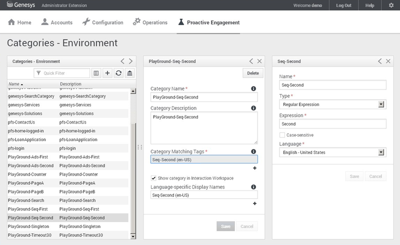This screenshot has width=400, height=245.
Task: Select the PlayGround-Singleton row
Action: tap(68, 226)
